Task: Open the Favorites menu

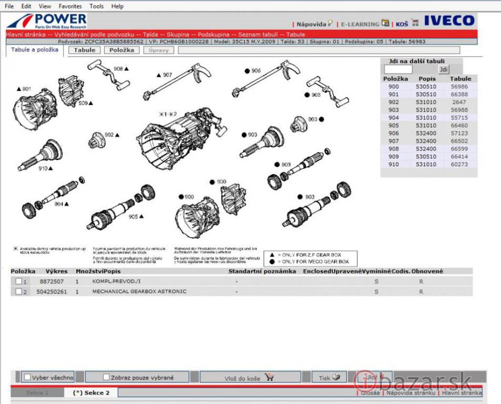Action: [x=70, y=6]
